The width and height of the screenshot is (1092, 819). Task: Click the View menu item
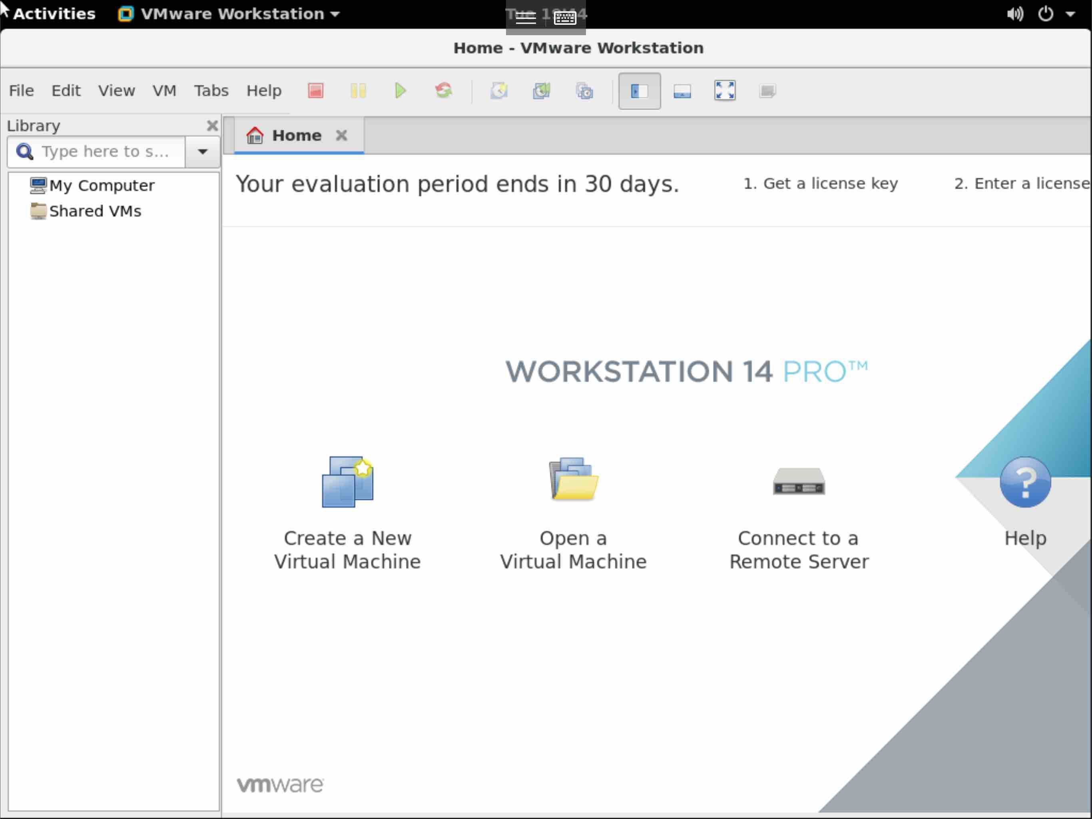[x=116, y=90]
